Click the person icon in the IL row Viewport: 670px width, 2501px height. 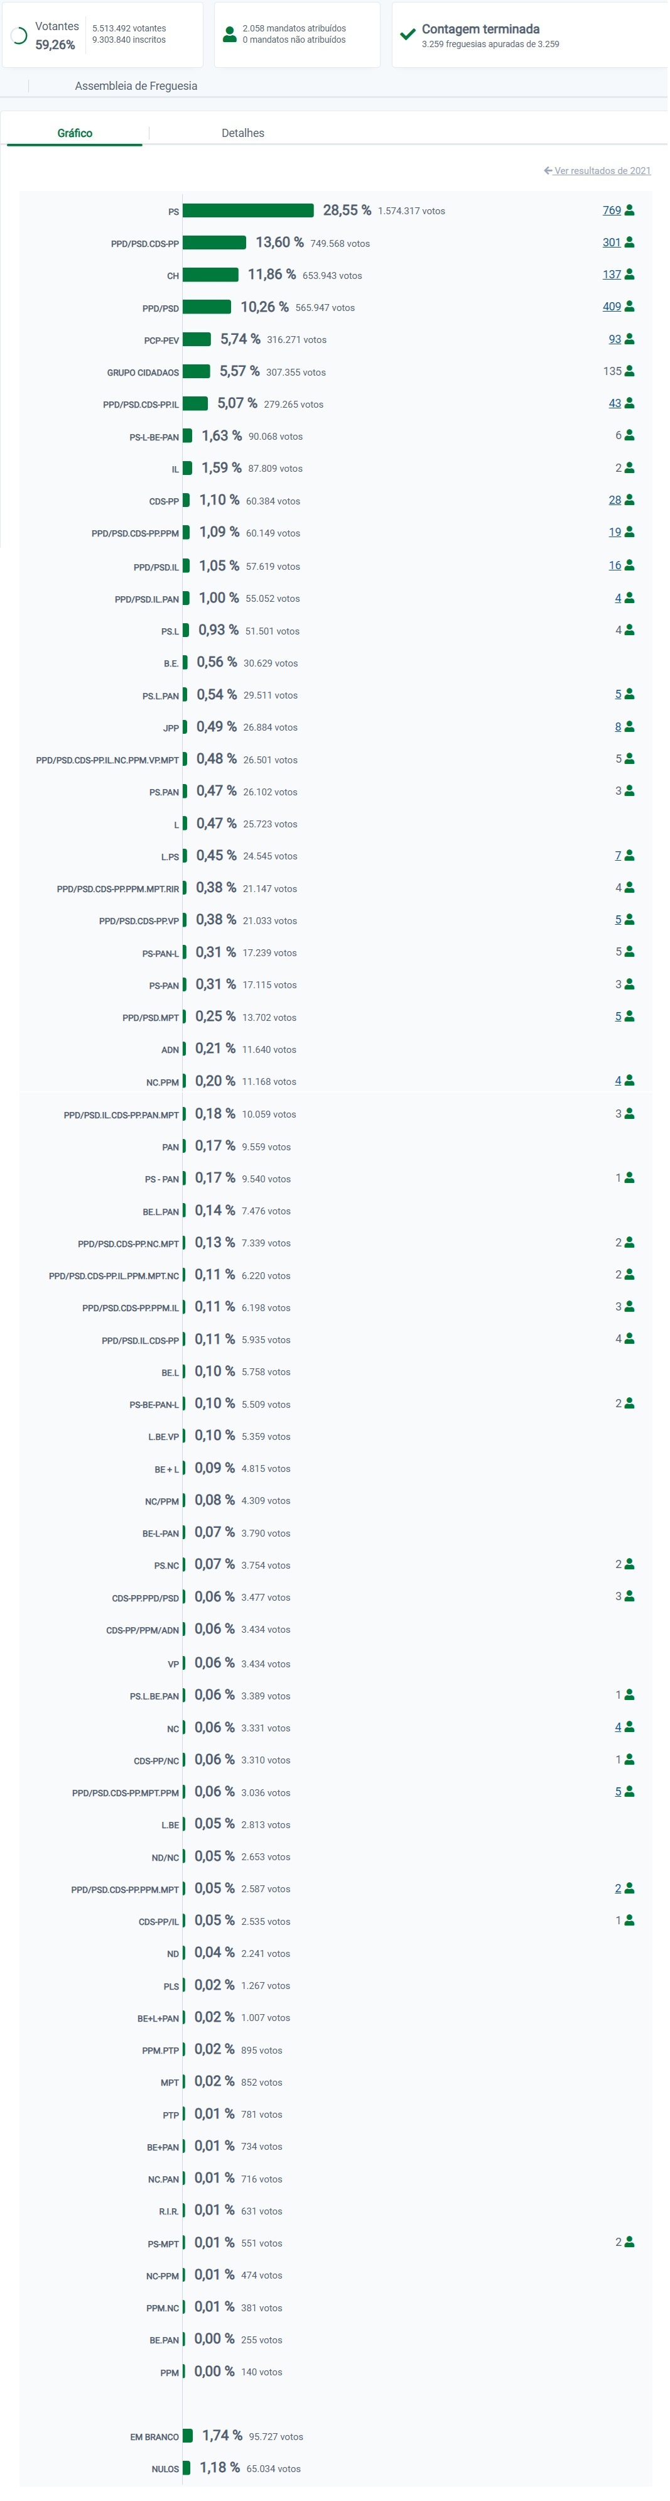[x=629, y=468]
